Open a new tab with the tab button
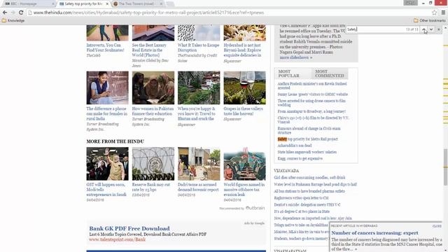 click(x=170, y=3)
